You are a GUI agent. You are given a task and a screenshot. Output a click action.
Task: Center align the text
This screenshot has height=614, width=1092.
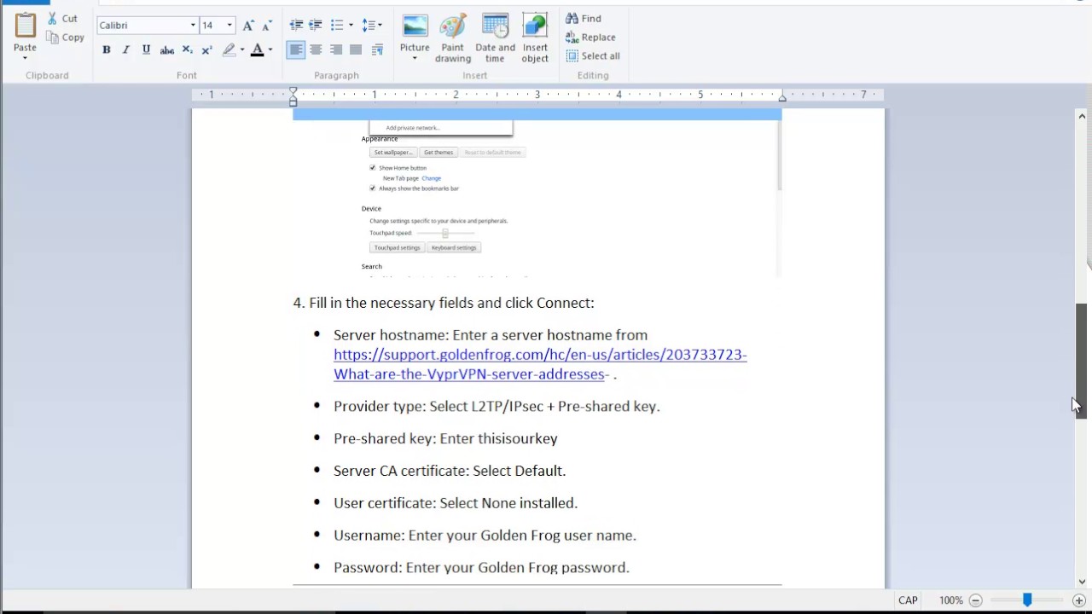pyautogui.click(x=316, y=50)
